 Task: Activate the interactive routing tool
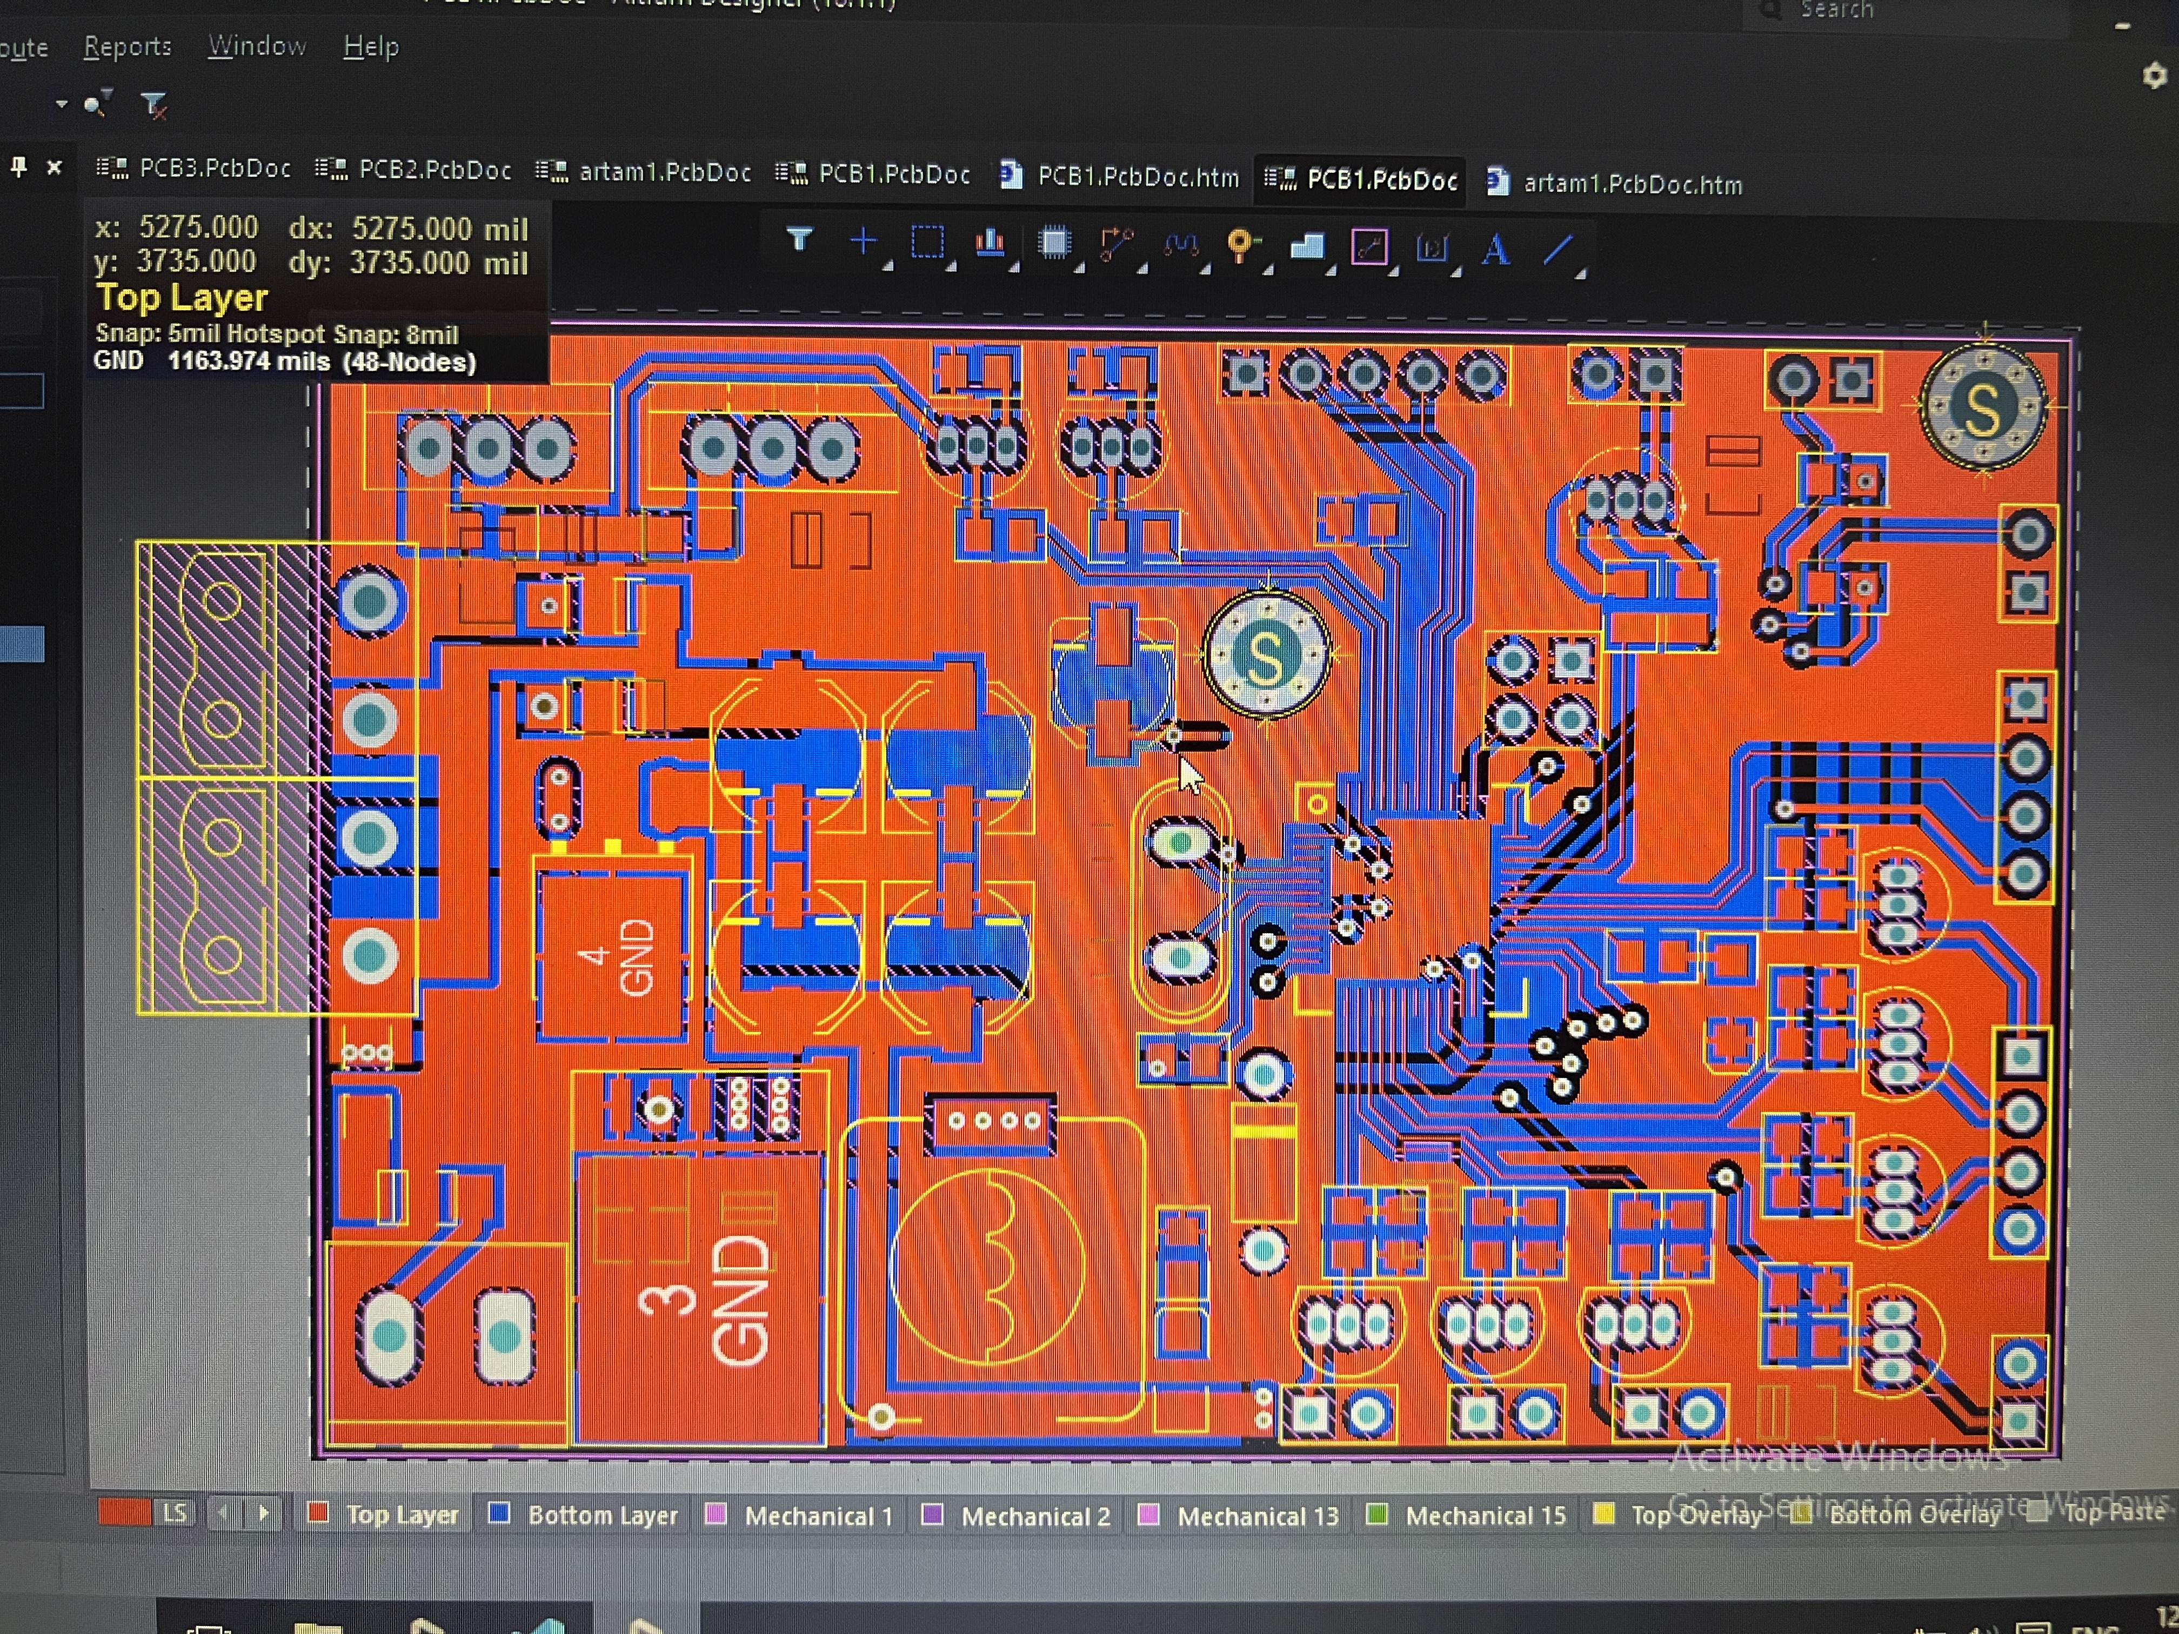1116,244
